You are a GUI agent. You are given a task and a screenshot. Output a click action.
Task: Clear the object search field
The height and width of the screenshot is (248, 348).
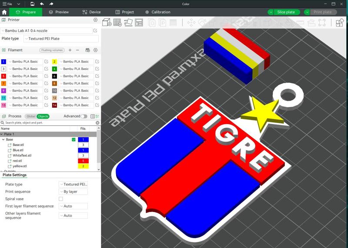97,122
